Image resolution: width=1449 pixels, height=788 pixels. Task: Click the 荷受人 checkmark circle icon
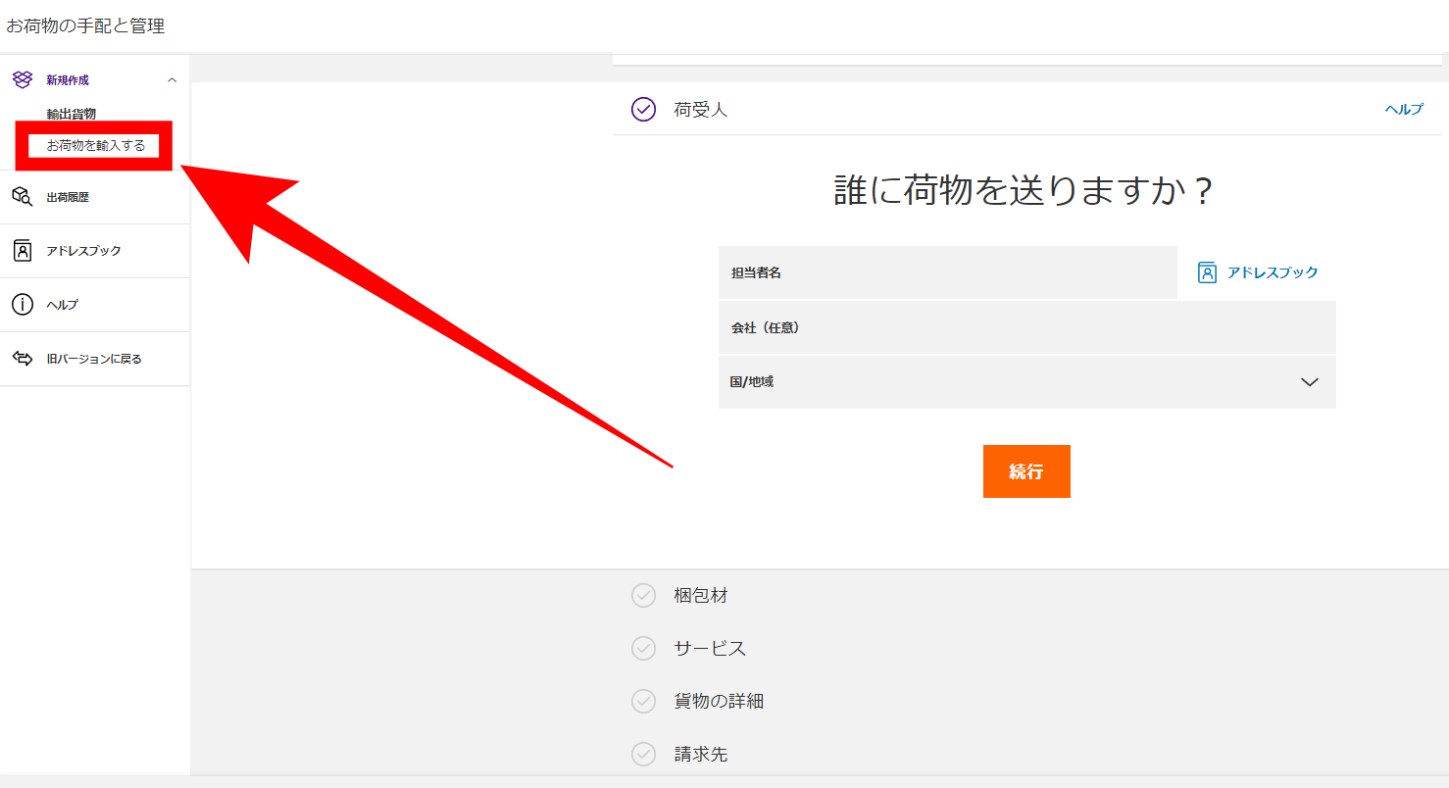coord(643,109)
